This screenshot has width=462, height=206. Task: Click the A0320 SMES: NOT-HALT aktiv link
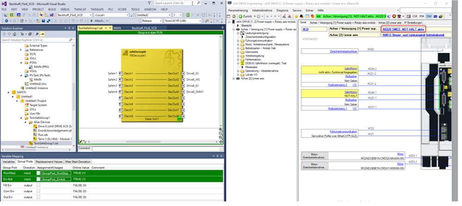[403, 29]
